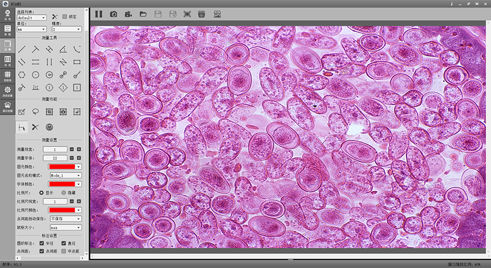Select the diamond number one marker tool

click(63, 88)
